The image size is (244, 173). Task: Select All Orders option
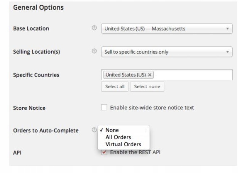pyautogui.click(x=118, y=137)
